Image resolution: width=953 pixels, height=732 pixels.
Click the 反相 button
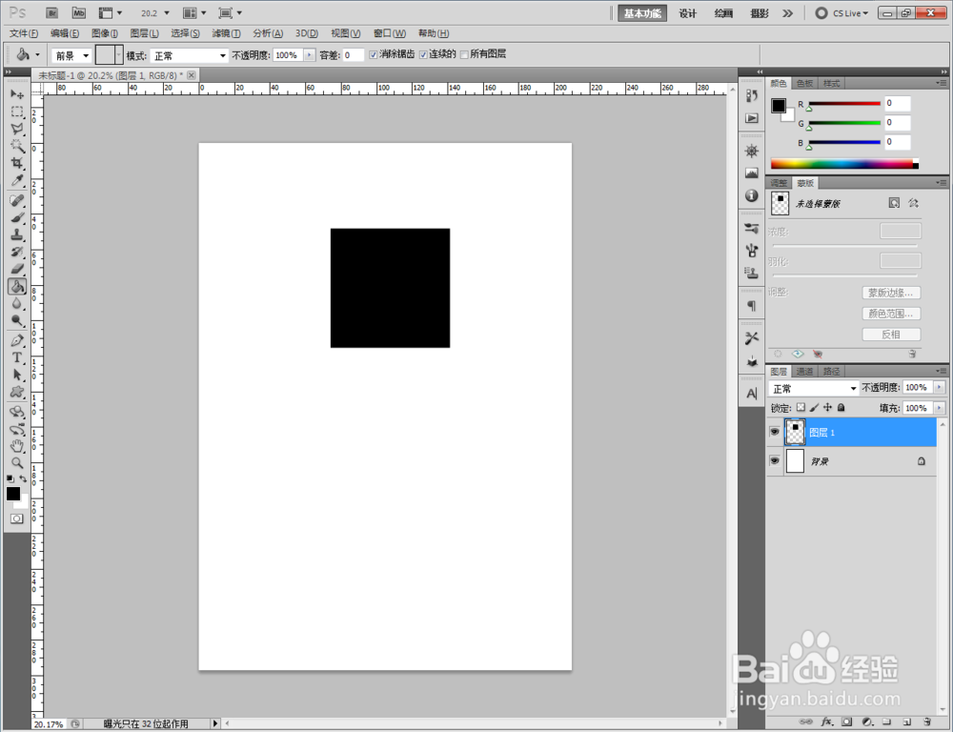891,335
